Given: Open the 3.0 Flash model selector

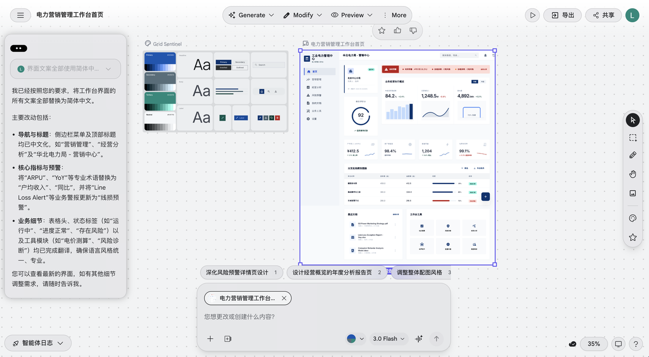Looking at the screenshot, I should click(389, 339).
